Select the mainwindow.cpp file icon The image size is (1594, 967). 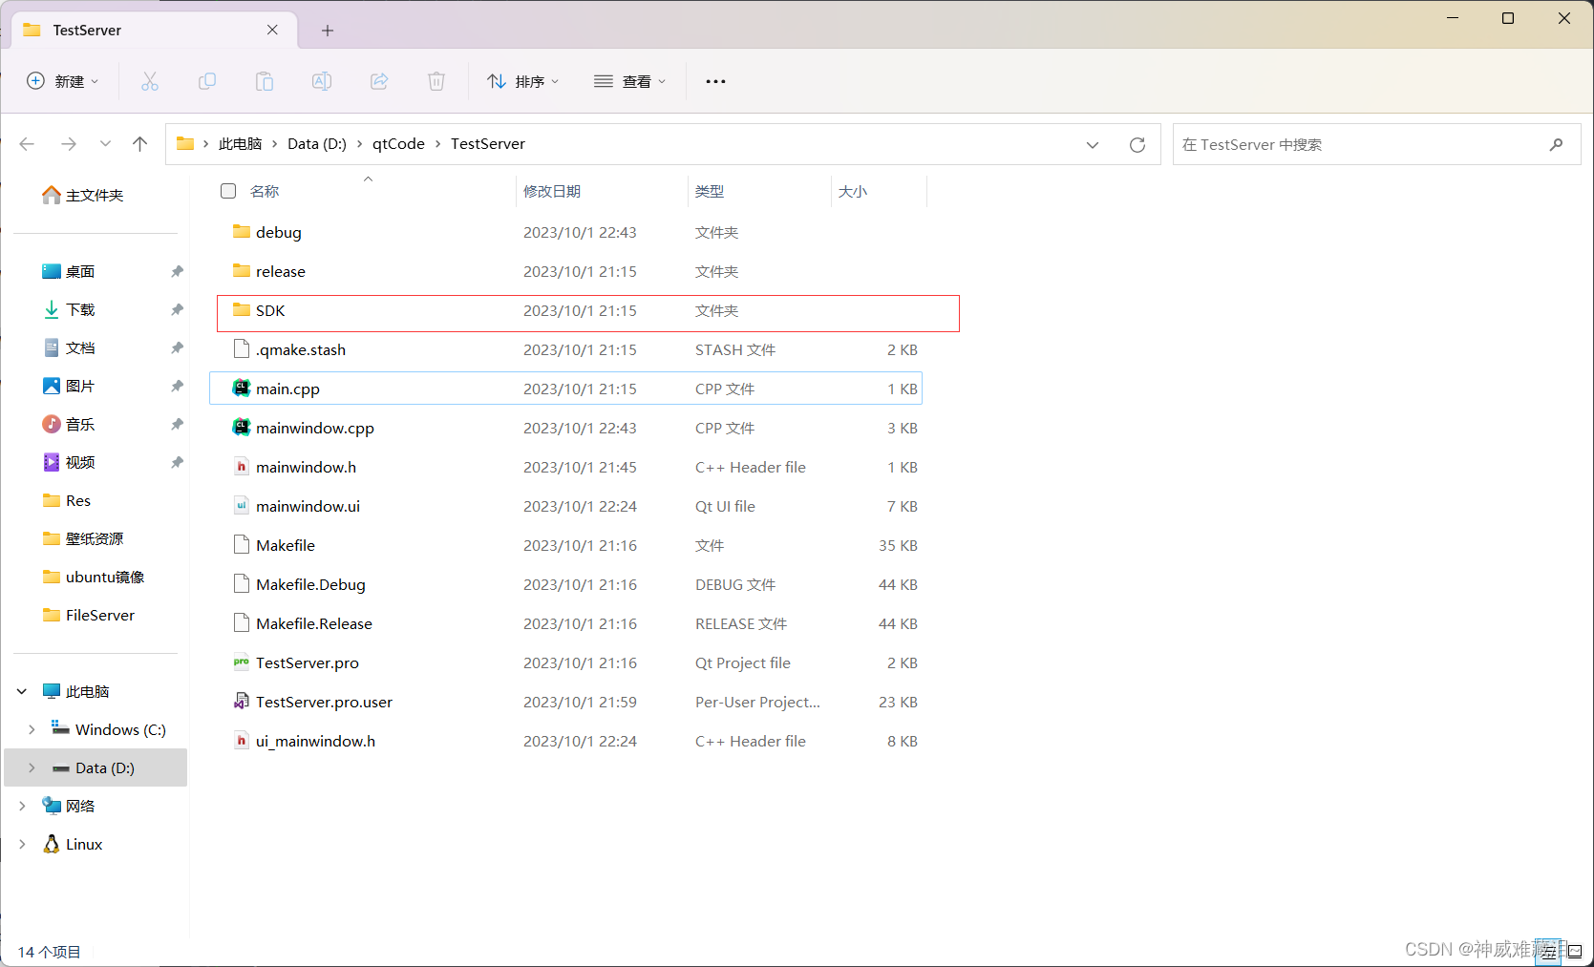242,428
